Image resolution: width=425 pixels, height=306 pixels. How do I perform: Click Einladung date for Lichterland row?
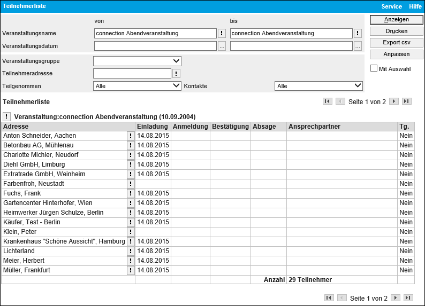click(x=153, y=251)
